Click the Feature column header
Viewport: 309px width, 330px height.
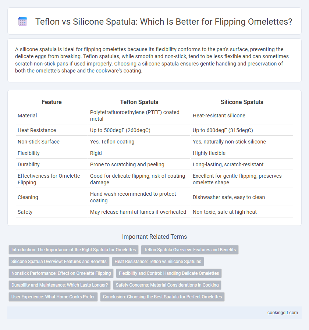51,102
